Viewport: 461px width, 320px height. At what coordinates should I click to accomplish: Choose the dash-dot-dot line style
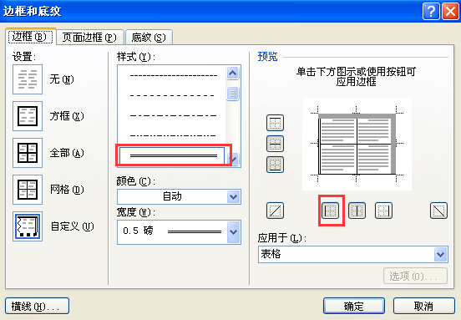(173, 135)
